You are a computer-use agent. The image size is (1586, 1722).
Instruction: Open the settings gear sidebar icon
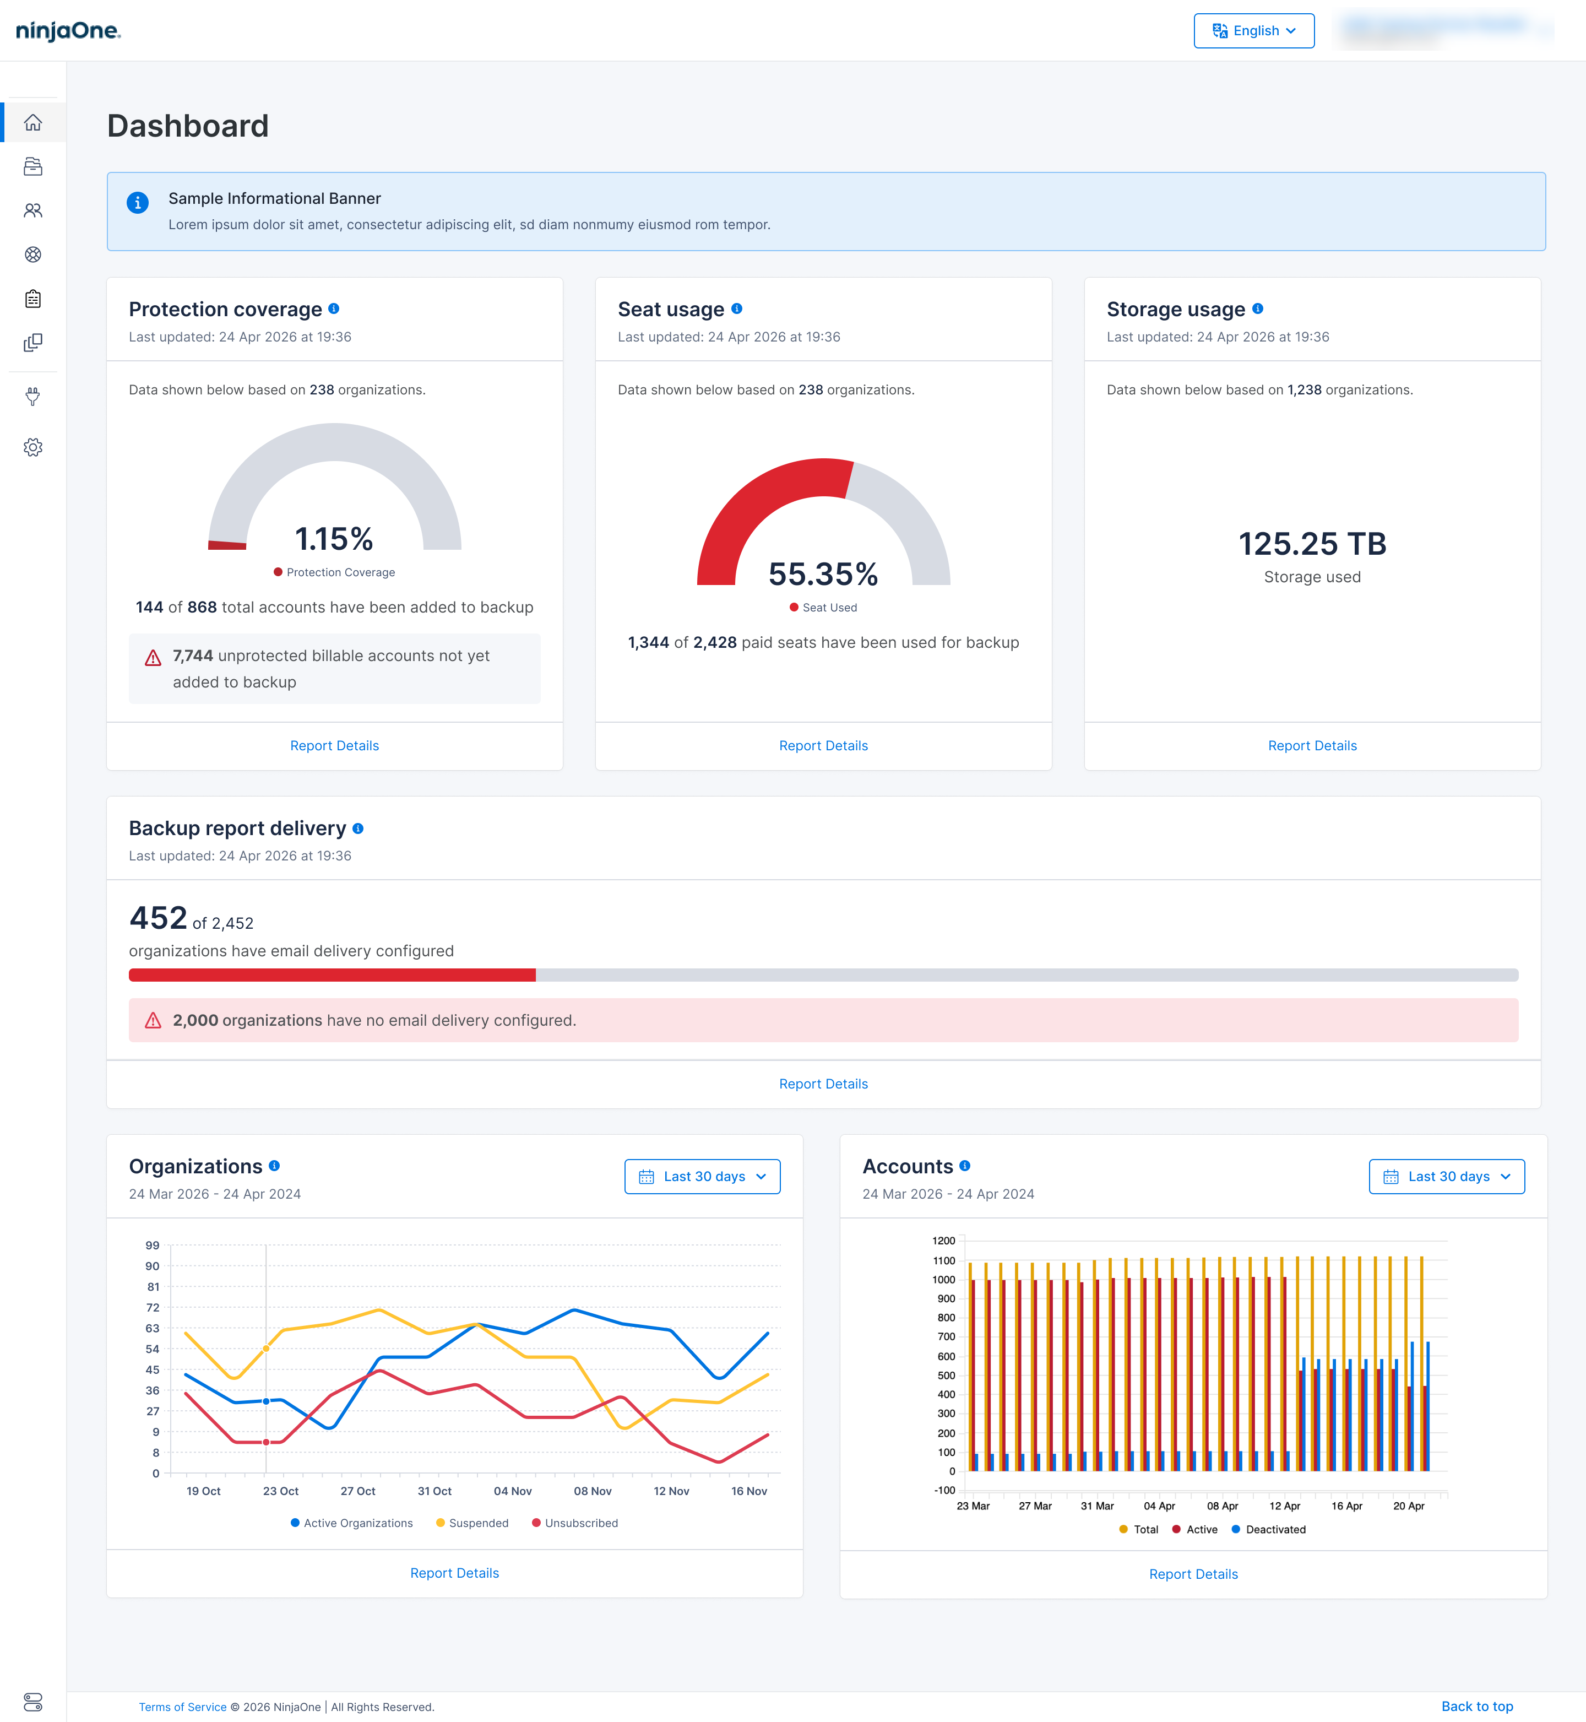click(32, 447)
